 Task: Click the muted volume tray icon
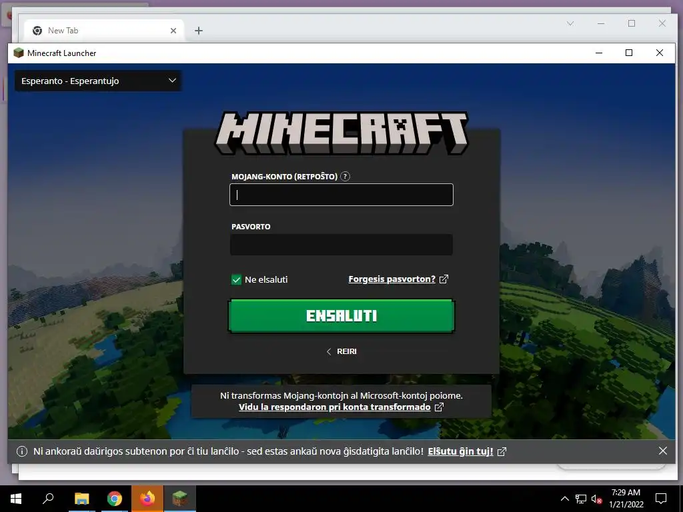coord(596,499)
